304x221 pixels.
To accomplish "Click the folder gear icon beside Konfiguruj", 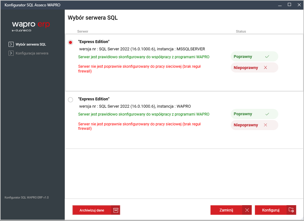I will (x=291, y=210).
